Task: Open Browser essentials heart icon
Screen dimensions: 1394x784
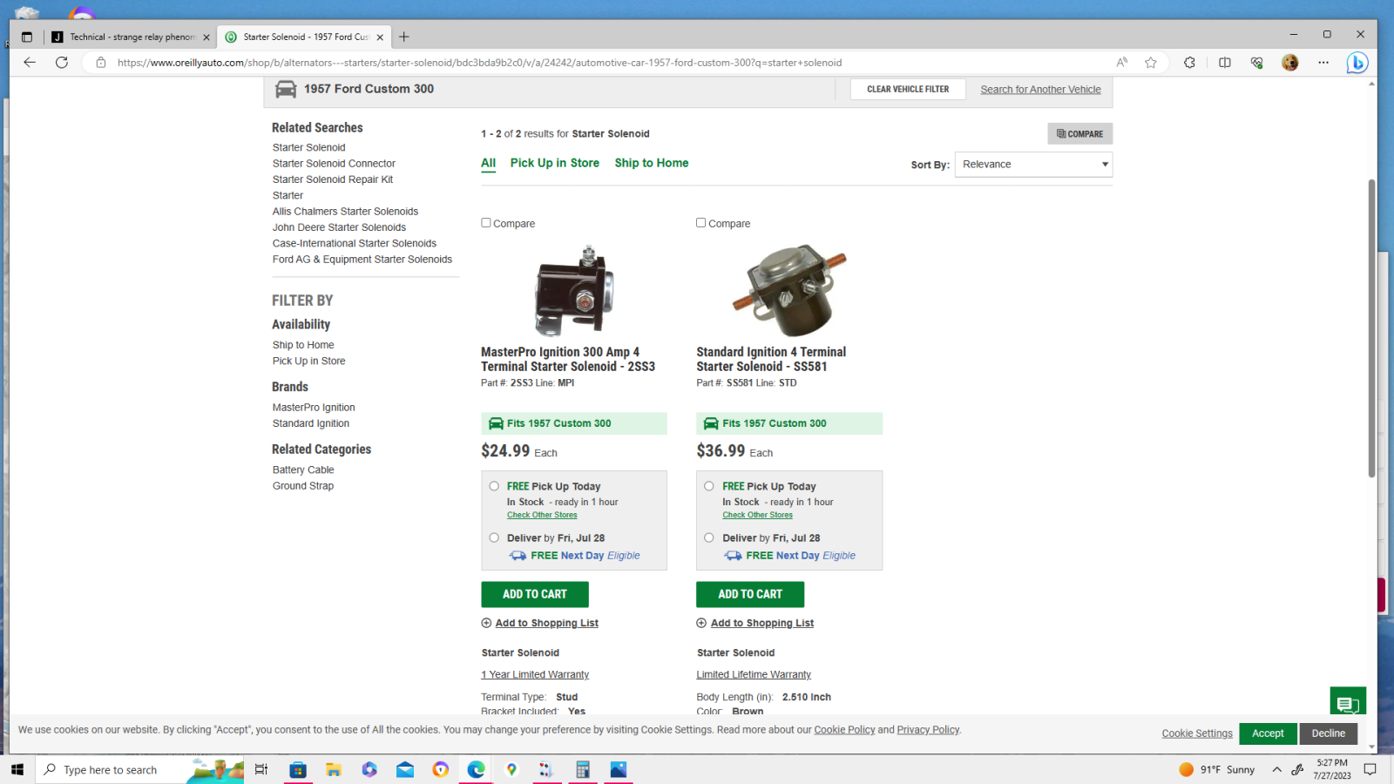Action: click(1256, 62)
